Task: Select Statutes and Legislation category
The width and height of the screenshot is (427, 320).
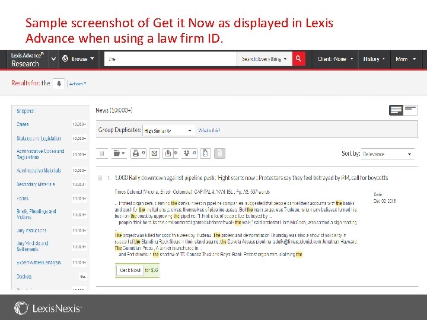Action: [x=39, y=139]
